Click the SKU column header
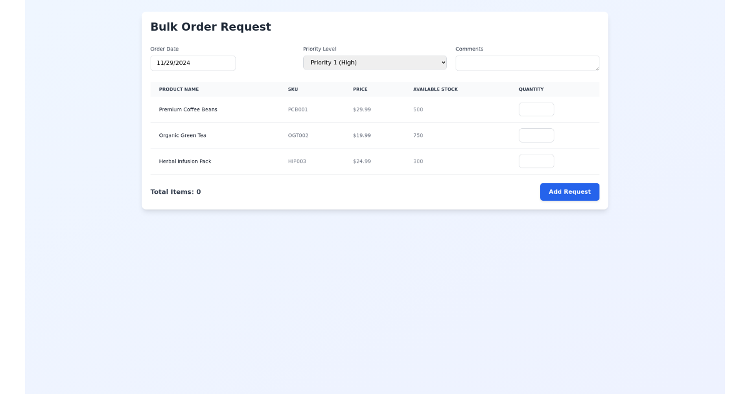Image resolution: width=750 pixels, height=394 pixels. 293,89
